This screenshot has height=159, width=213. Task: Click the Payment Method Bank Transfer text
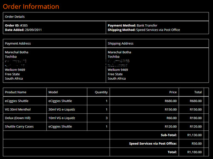132,26
